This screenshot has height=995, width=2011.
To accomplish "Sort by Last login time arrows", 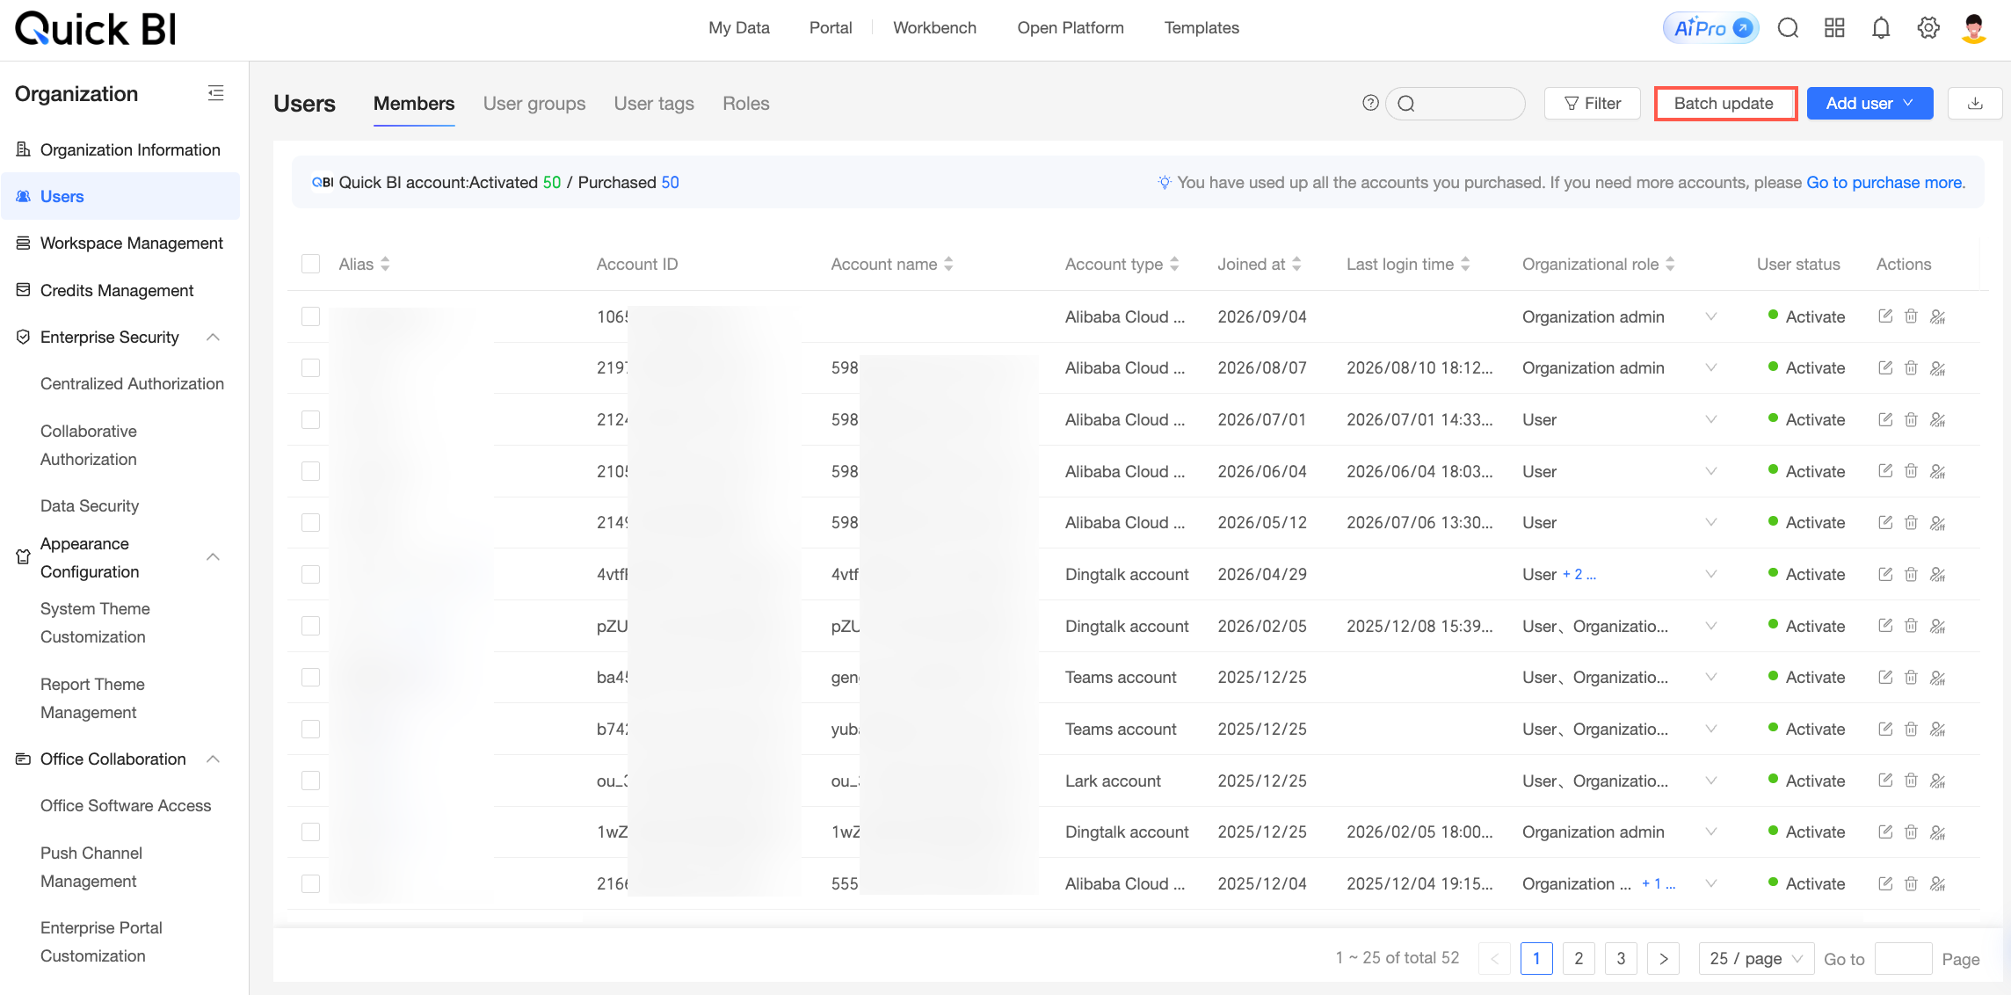I will pyautogui.click(x=1465, y=264).
